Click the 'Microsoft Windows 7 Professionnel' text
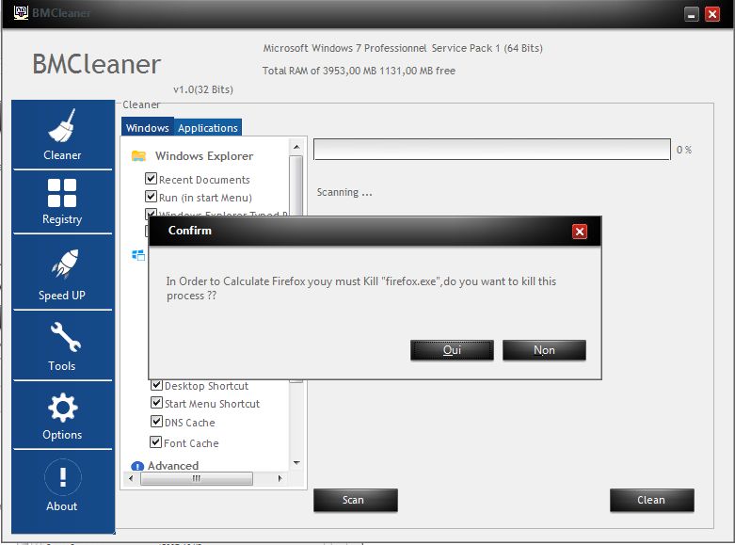 point(345,48)
